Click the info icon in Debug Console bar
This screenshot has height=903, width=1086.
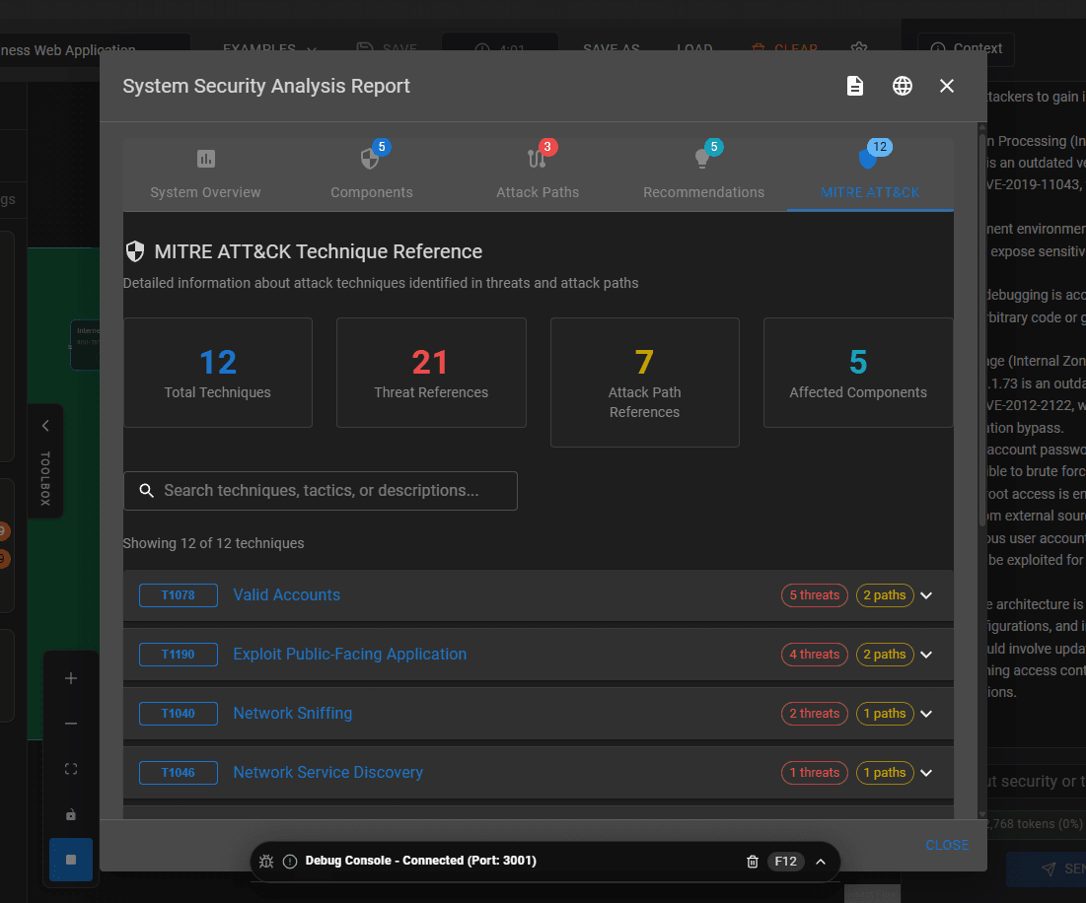(x=290, y=862)
